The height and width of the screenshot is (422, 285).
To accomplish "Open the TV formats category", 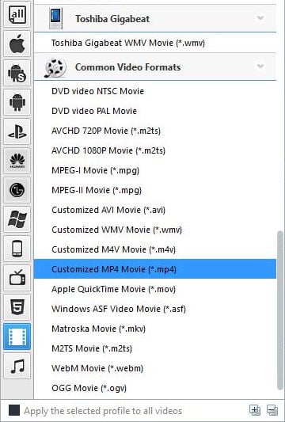I will click(x=17, y=278).
